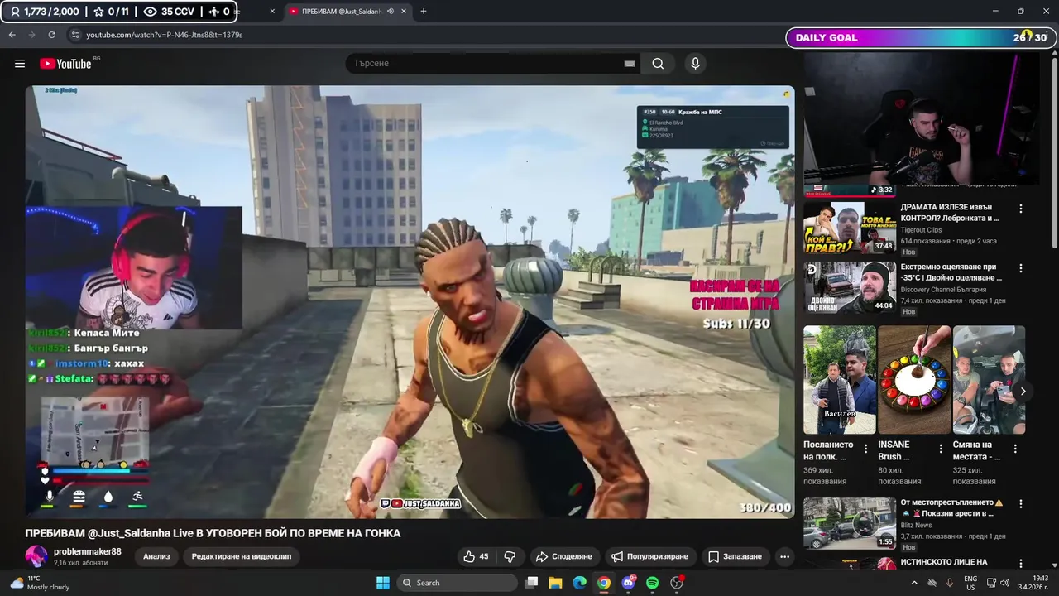Switch to Chrome on the taskbar
The width and height of the screenshot is (1059, 596).
click(x=604, y=583)
